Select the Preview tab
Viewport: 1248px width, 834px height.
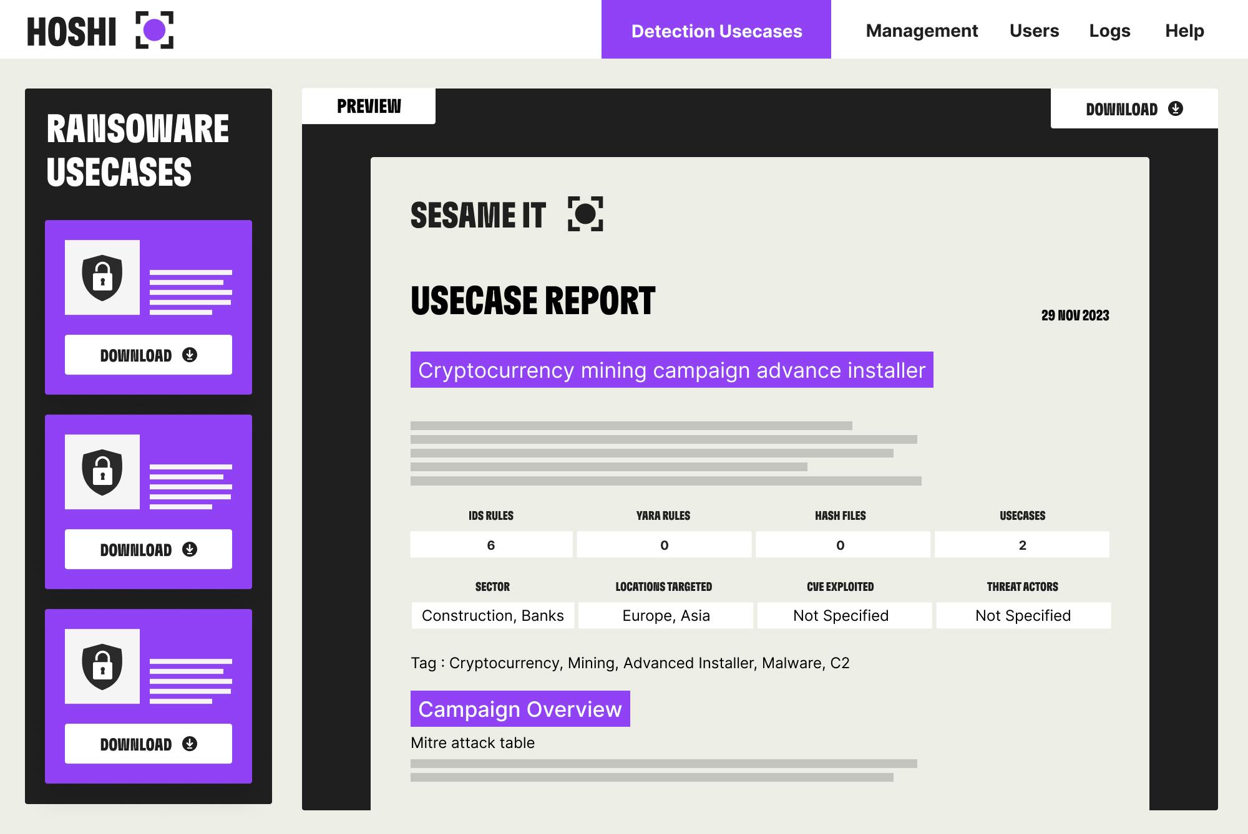click(x=369, y=106)
